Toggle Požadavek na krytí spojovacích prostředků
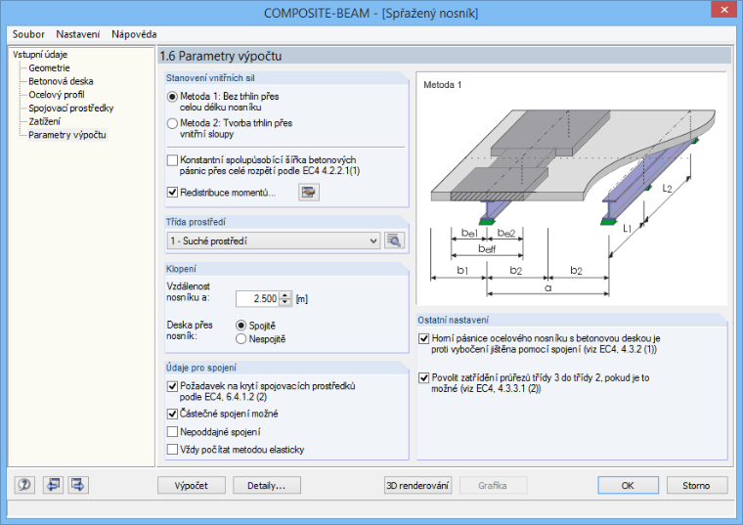Viewport: 743px width, 525px height. 172,386
